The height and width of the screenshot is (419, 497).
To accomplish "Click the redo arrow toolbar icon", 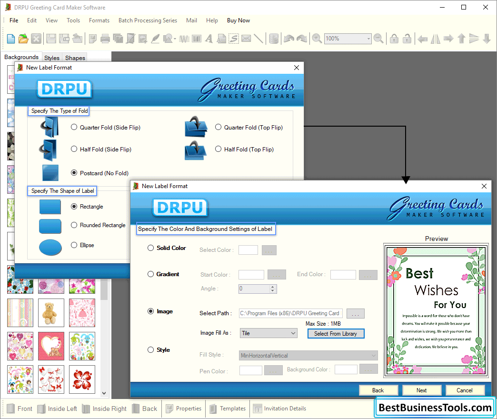I will coord(302,39).
